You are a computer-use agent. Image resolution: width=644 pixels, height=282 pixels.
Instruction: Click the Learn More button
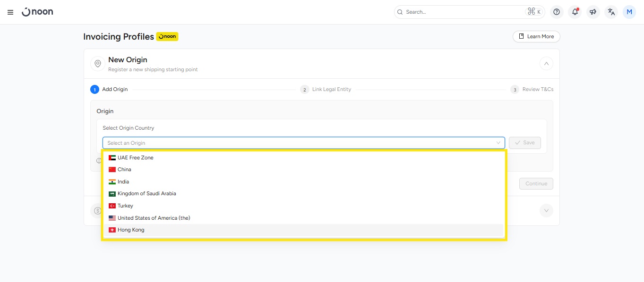536,36
